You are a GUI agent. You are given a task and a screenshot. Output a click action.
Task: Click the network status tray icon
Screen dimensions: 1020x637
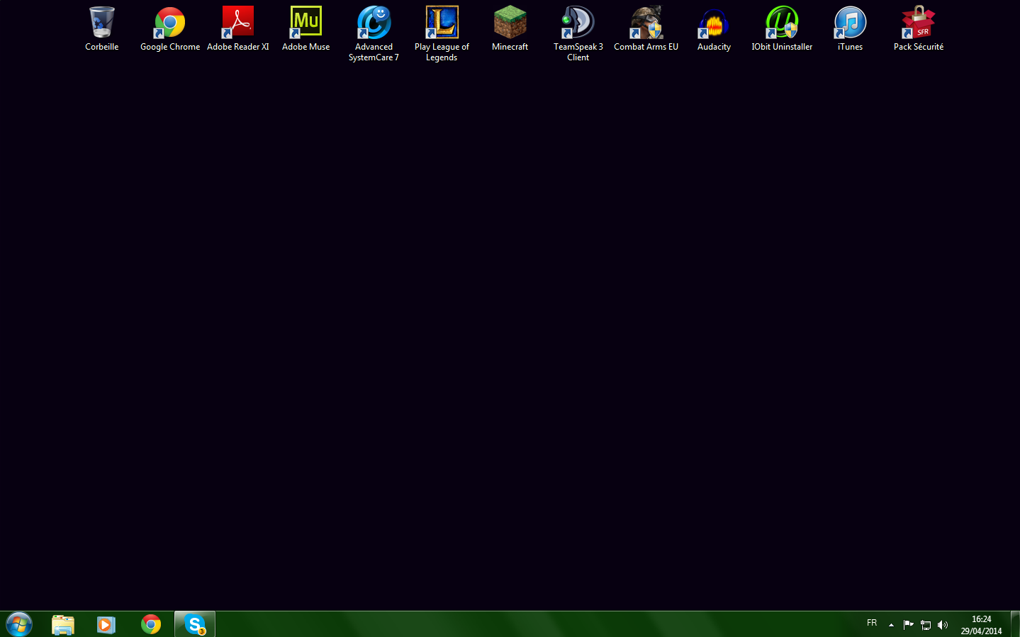tap(926, 625)
